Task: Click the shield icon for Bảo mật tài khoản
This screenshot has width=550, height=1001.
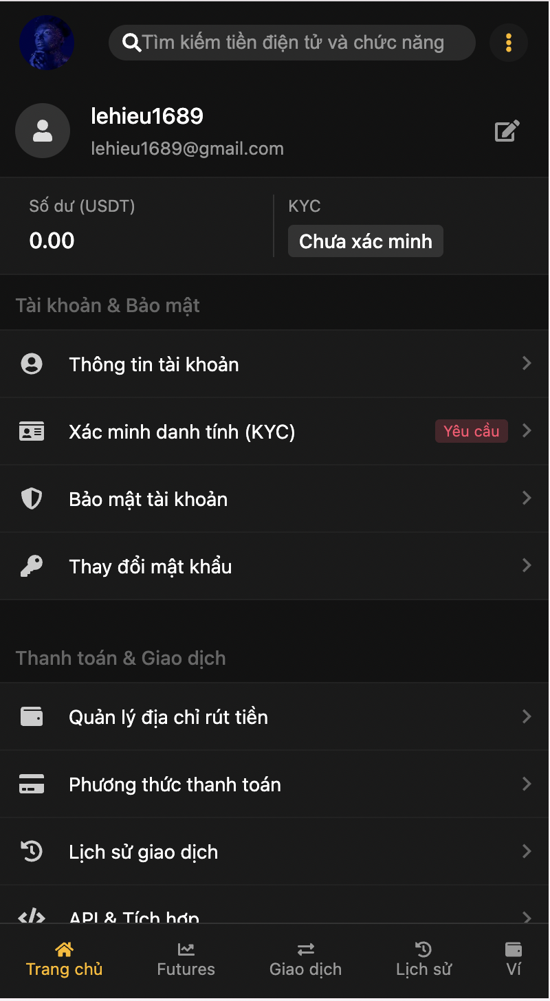Action: click(x=32, y=498)
